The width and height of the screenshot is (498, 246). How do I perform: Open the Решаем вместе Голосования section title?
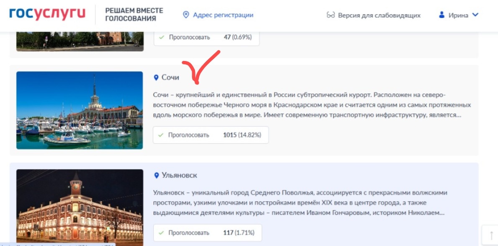tap(134, 15)
